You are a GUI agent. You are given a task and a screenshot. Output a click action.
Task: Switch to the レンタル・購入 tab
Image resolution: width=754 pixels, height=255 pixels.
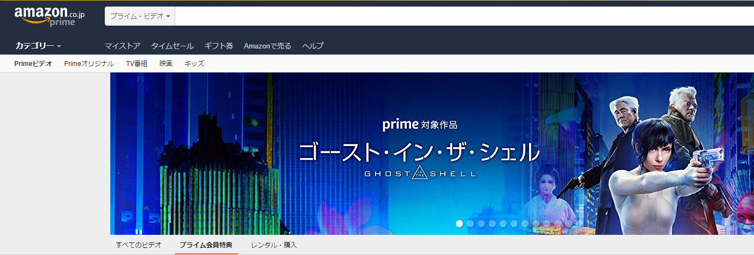[x=274, y=245]
